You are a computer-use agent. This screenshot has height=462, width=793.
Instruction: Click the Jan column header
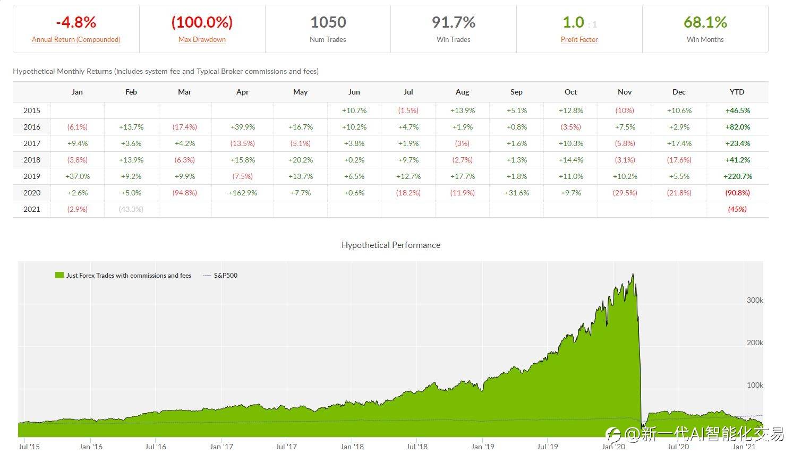click(x=77, y=92)
